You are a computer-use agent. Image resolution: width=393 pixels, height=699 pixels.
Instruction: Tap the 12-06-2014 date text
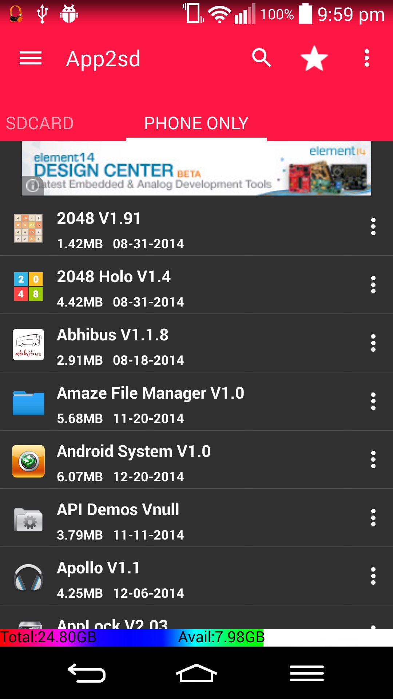[x=148, y=593]
